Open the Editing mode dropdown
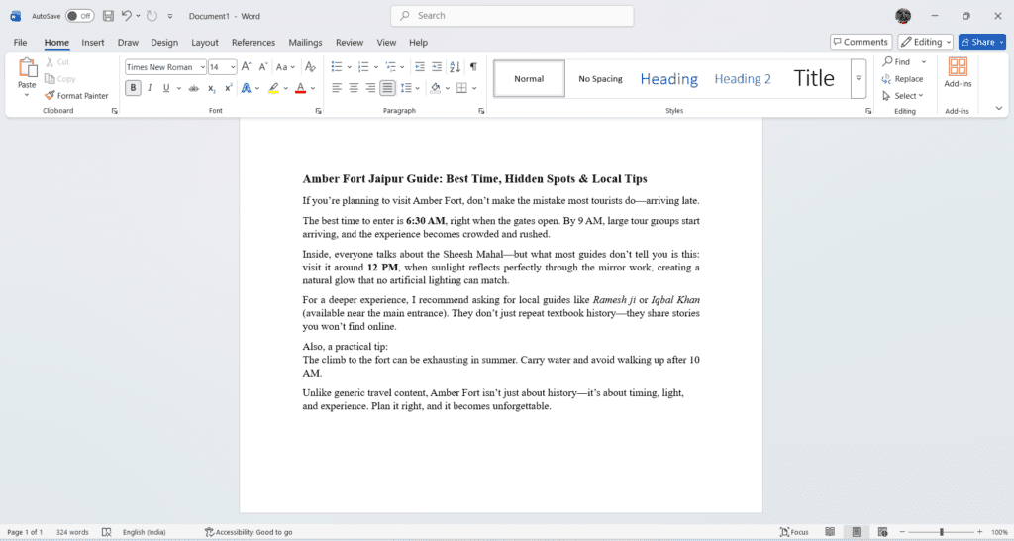Viewport: 1014px width, 541px height. pos(926,42)
